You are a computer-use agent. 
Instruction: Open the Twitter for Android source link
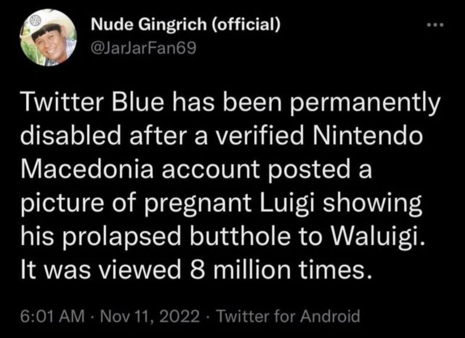click(x=288, y=316)
